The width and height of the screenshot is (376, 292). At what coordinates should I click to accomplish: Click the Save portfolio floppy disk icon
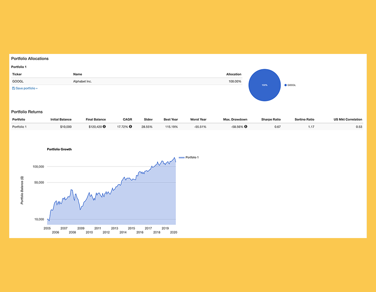tap(14, 88)
